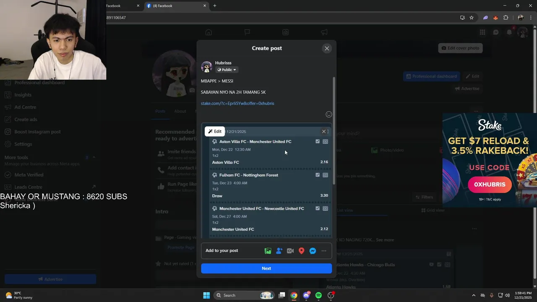The image size is (537, 302).
Task: Open more post options ellipsis
Action: (324, 251)
